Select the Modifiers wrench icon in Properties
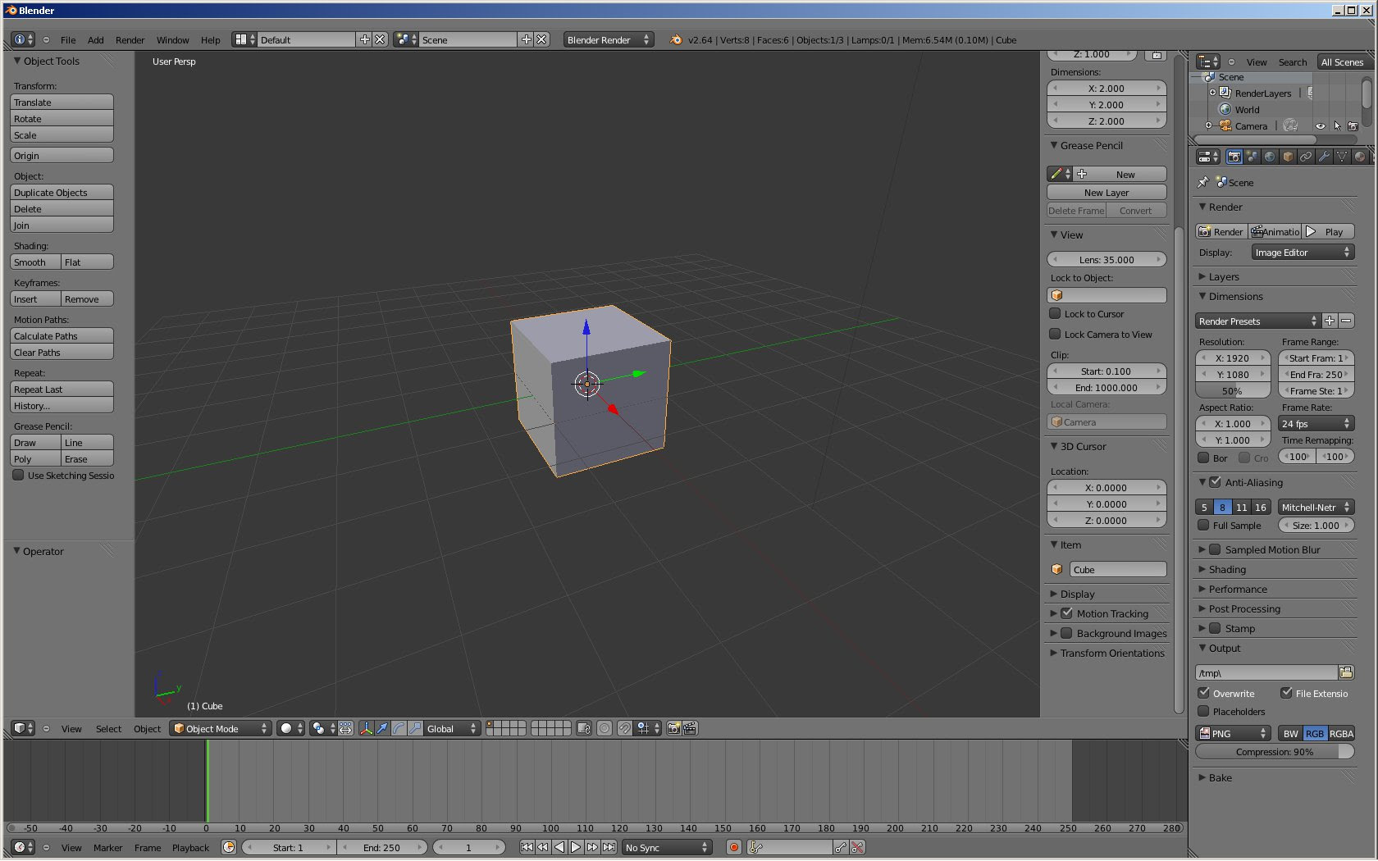 pos(1323,156)
